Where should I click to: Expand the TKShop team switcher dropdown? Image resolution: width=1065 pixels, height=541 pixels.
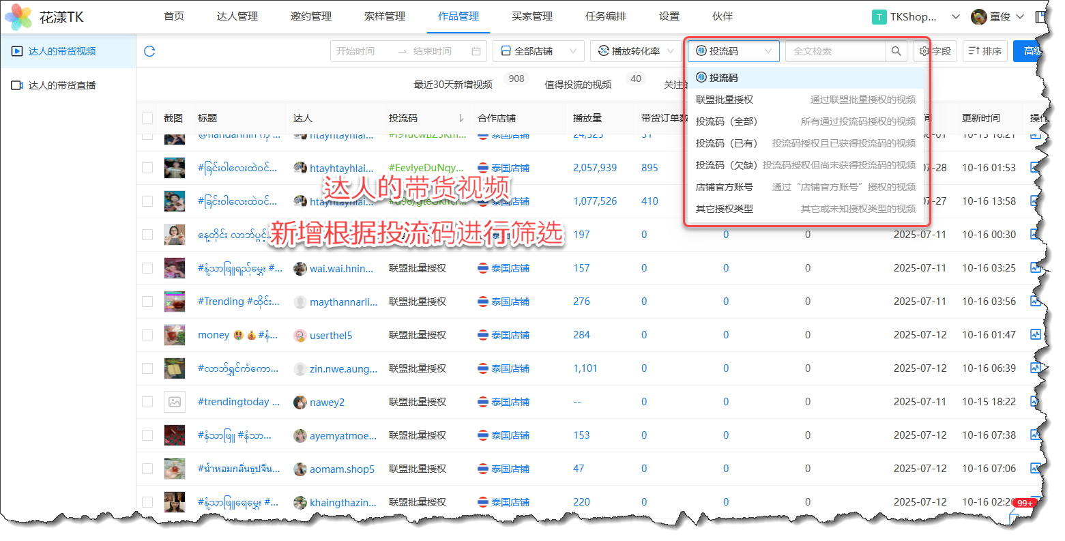pos(955,16)
